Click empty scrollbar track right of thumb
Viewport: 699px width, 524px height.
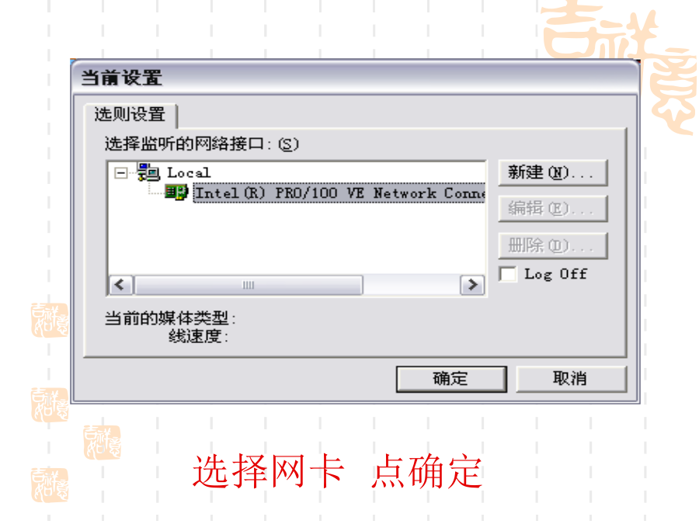(x=412, y=285)
